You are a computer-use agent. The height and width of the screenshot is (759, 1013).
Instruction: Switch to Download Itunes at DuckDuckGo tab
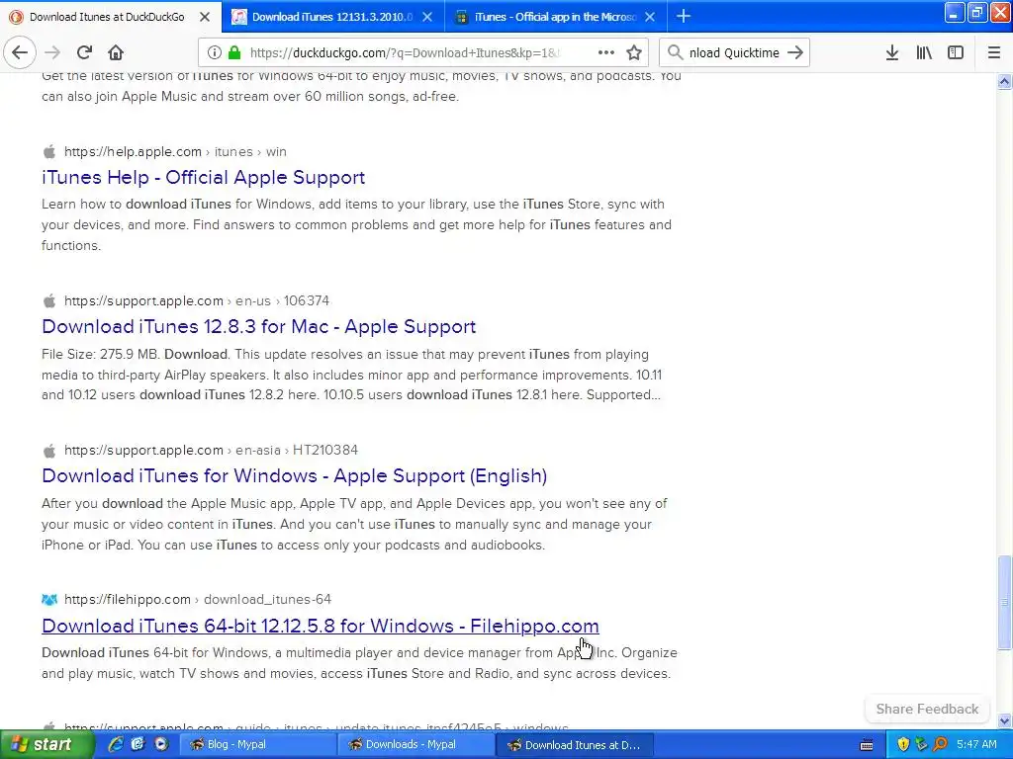tap(107, 17)
